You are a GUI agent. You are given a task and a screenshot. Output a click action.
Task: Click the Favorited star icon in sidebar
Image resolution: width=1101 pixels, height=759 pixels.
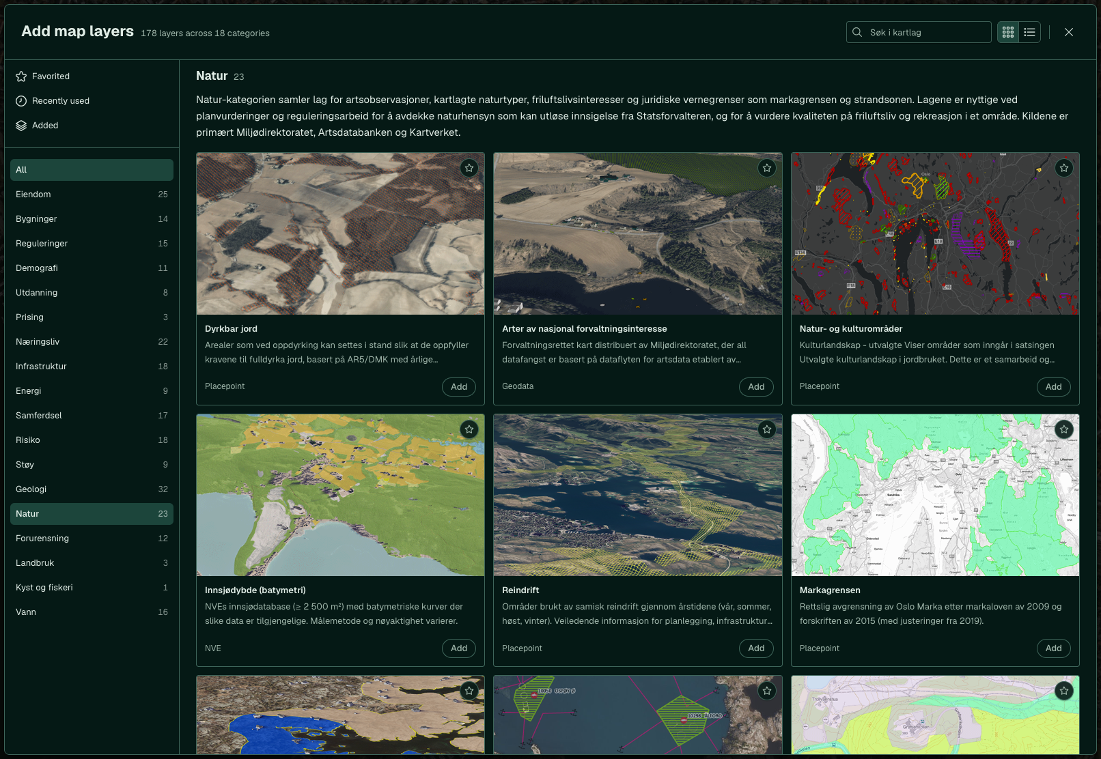(x=21, y=76)
